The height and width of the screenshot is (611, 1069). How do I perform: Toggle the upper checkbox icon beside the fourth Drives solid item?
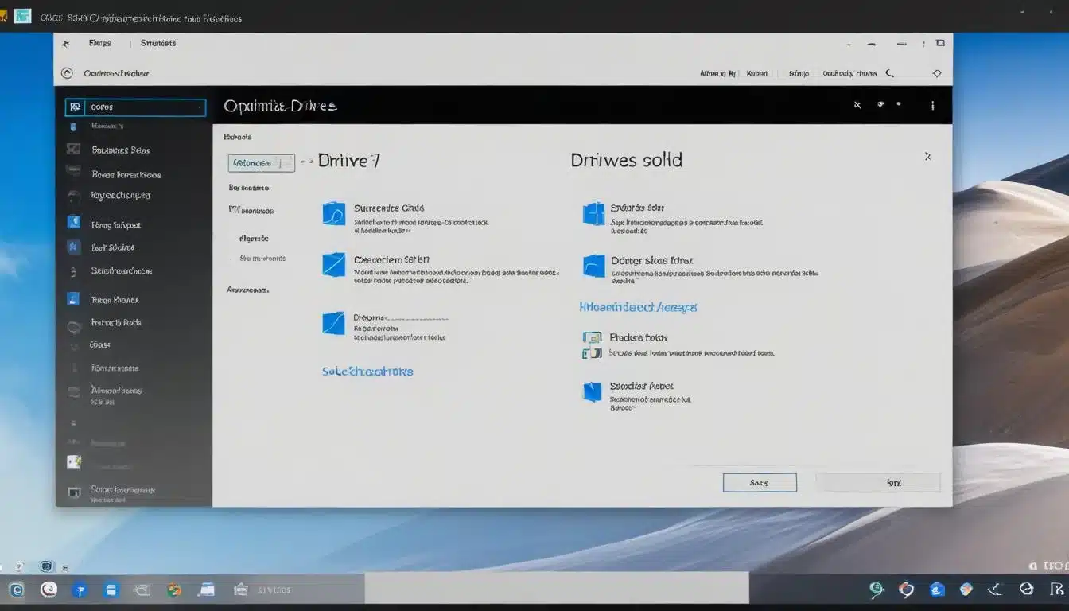pos(592,337)
